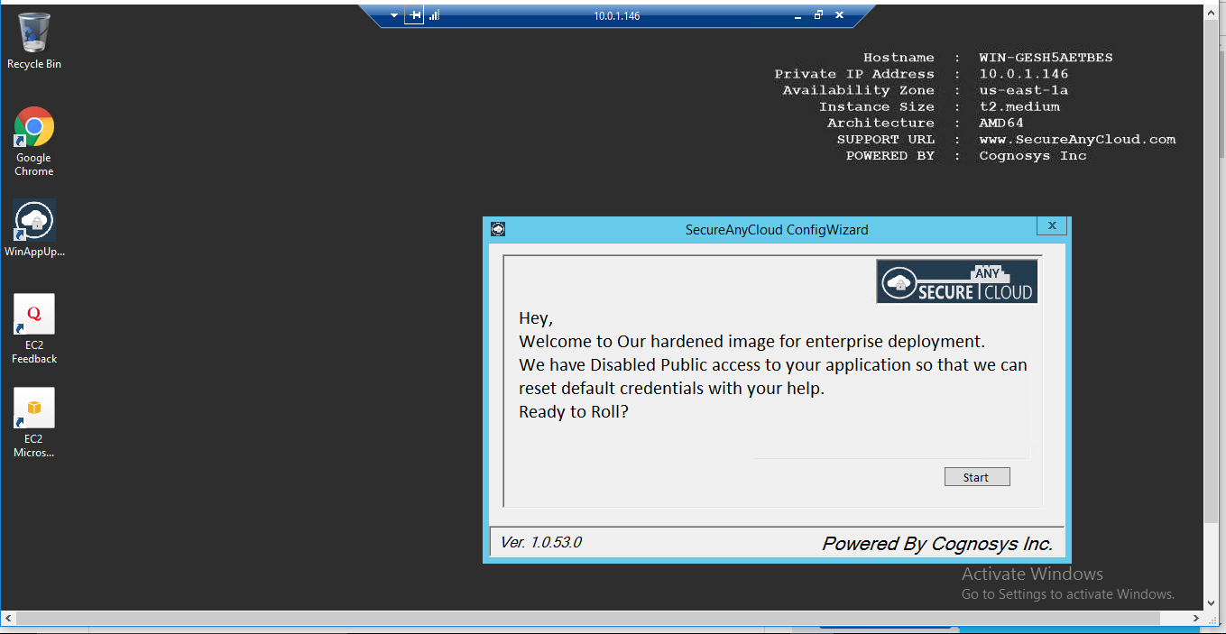1226x634 pixels.
Task: Click the cloud icon on the ConfigWizard title bar
Action: (x=497, y=229)
